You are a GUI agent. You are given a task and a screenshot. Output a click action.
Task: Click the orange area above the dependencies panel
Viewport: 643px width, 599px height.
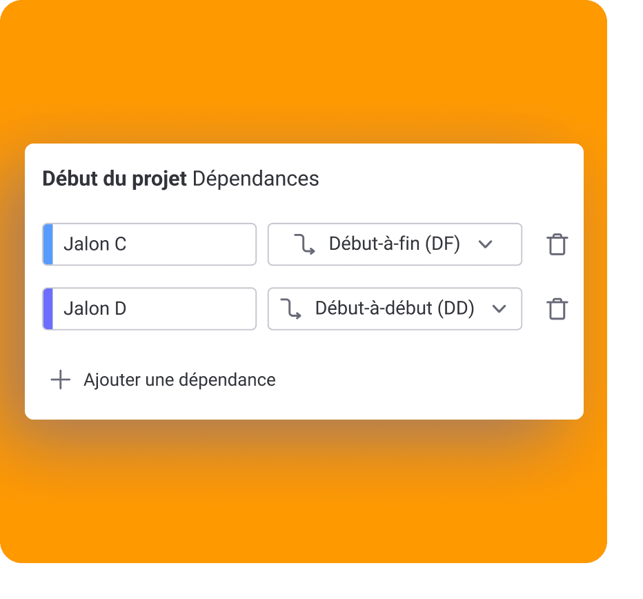(304, 69)
